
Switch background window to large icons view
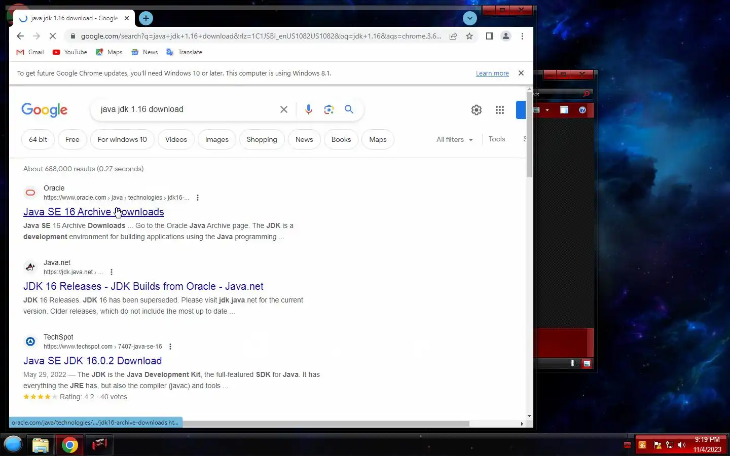click(x=587, y=363)
